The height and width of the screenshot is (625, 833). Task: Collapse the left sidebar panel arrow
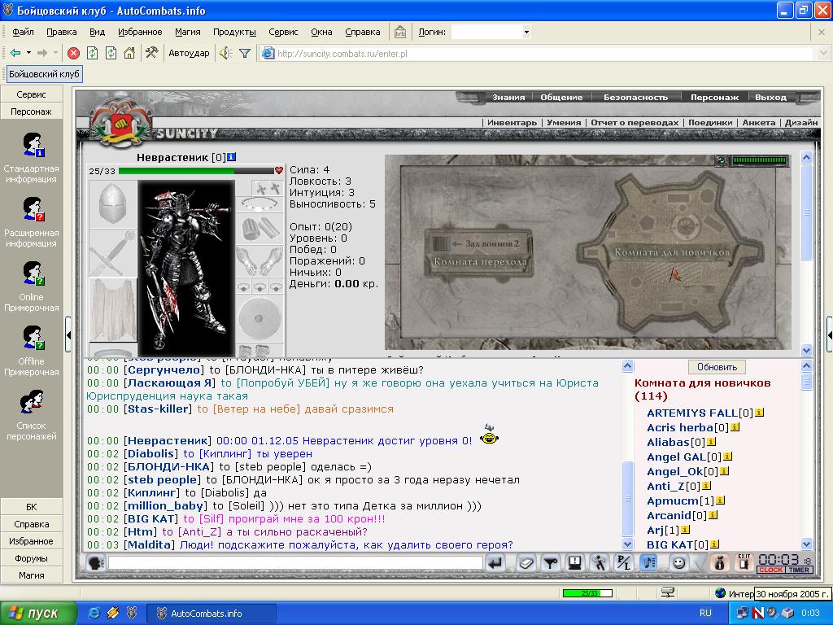68,334
